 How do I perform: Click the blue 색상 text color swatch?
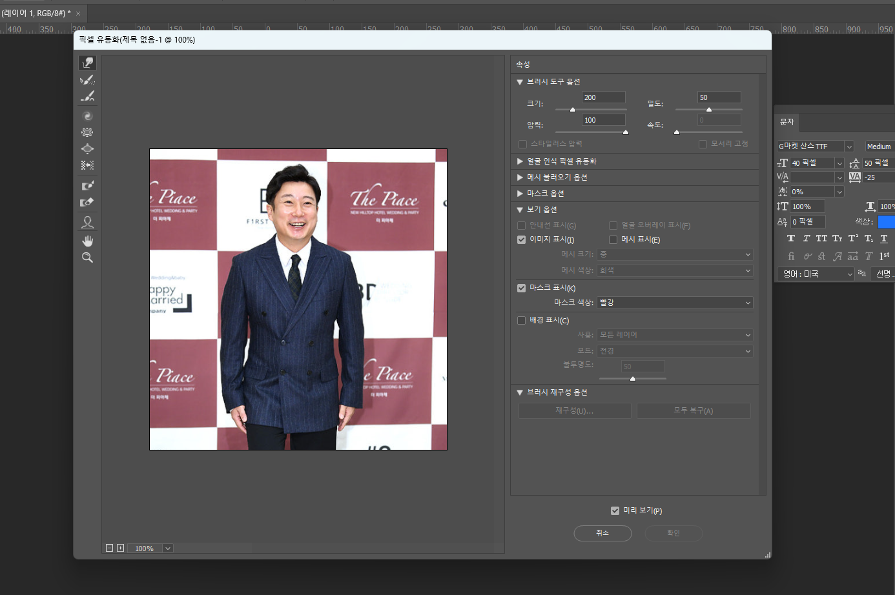pyautogui.click(x=887, y=221)
